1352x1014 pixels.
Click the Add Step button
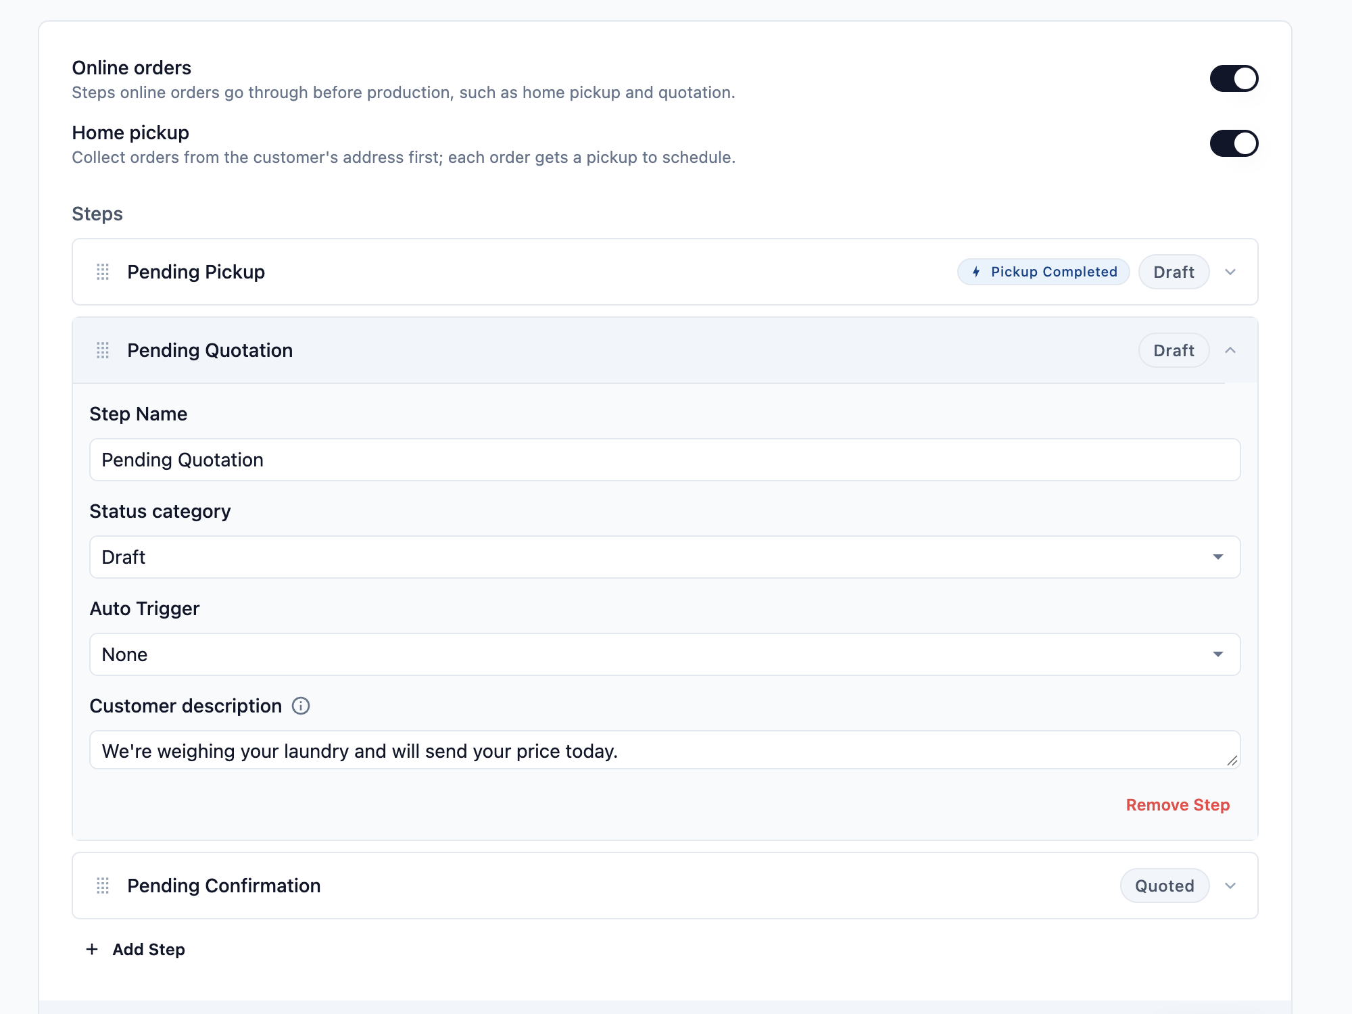135,949
